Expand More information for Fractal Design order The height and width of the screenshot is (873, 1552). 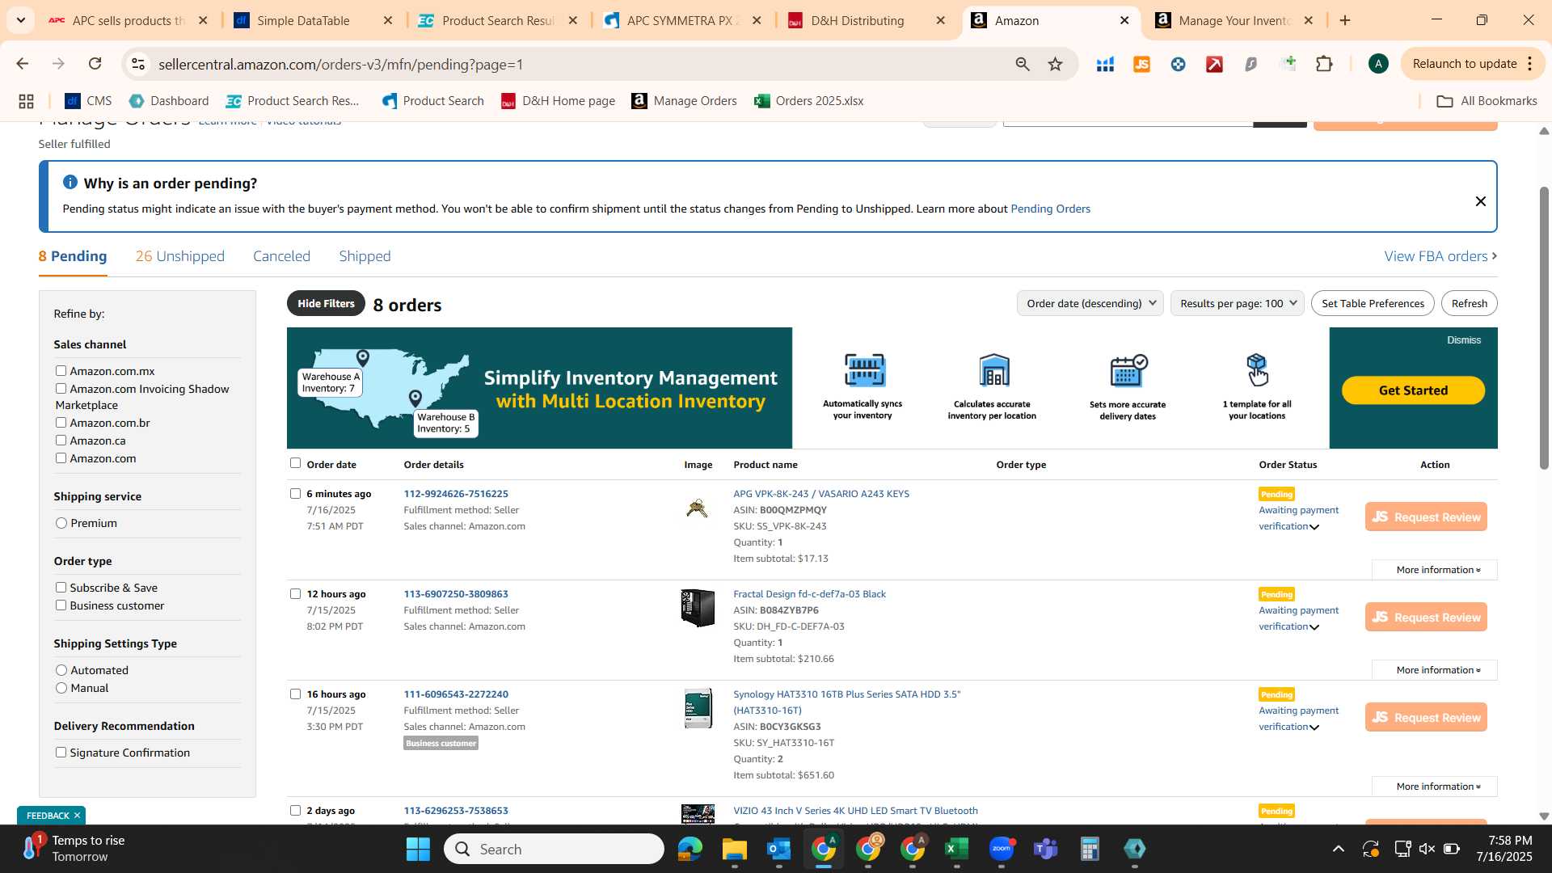[x=1436, y=670]
